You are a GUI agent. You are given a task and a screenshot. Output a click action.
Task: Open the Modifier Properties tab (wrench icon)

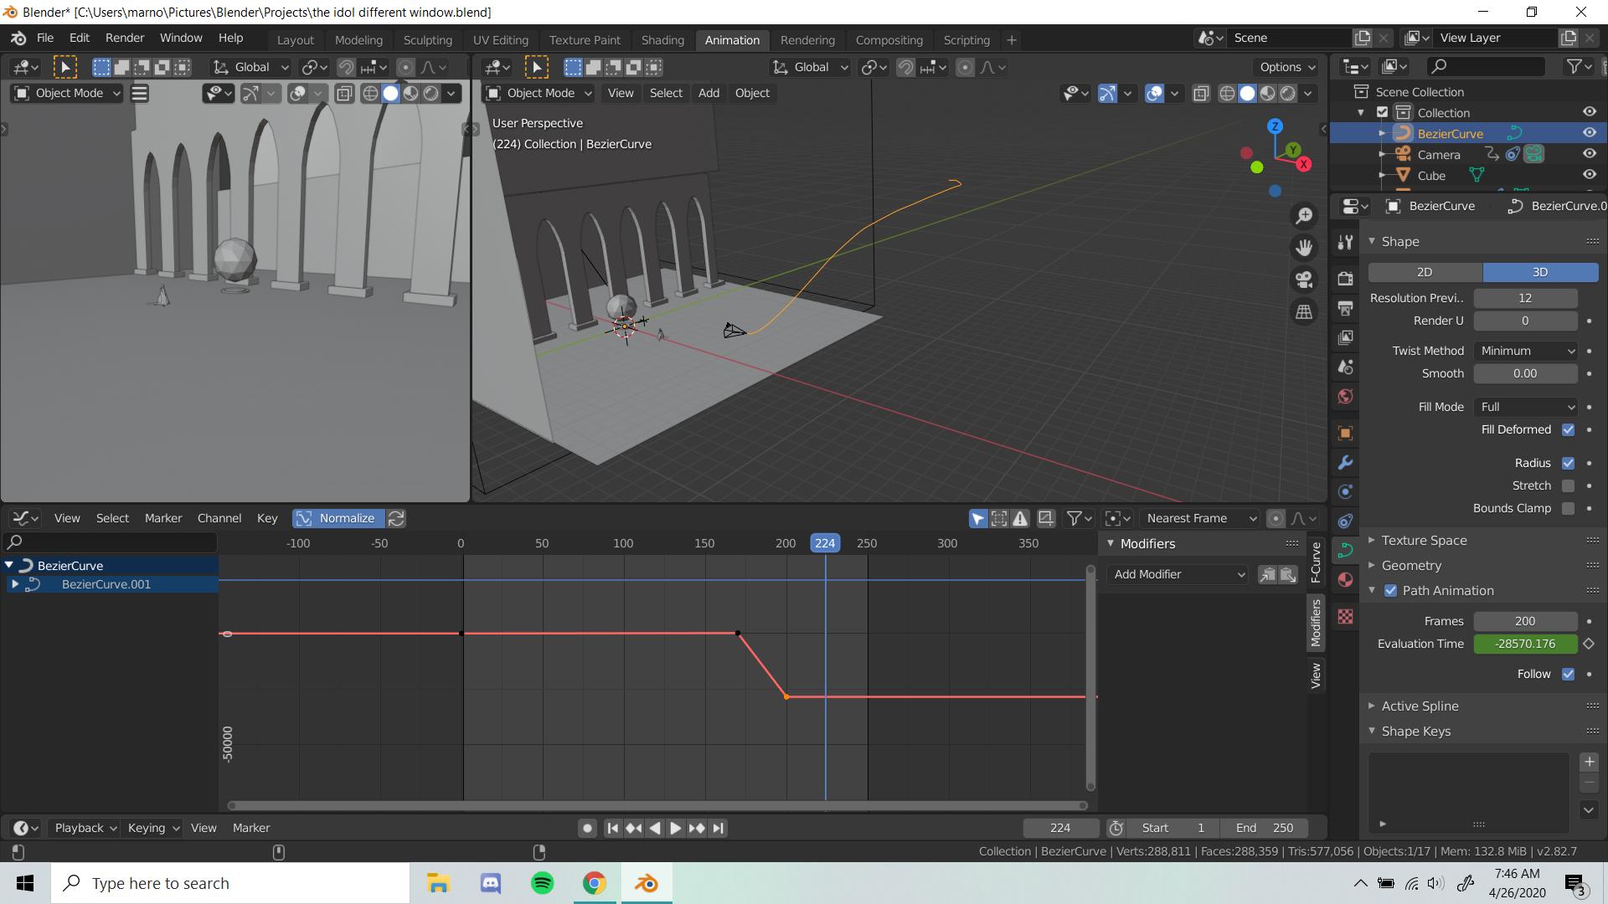pos(1344,462)
